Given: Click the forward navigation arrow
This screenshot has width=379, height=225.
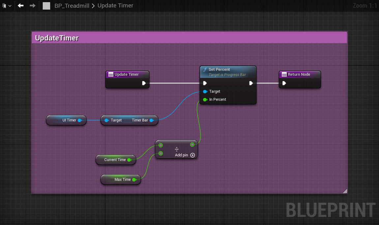Looking at the screenshot, I should click(32, 6).
